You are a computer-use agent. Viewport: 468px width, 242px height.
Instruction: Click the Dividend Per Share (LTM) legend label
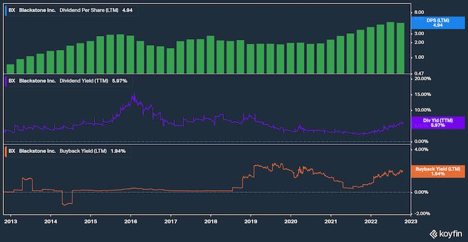click(89, 10)
